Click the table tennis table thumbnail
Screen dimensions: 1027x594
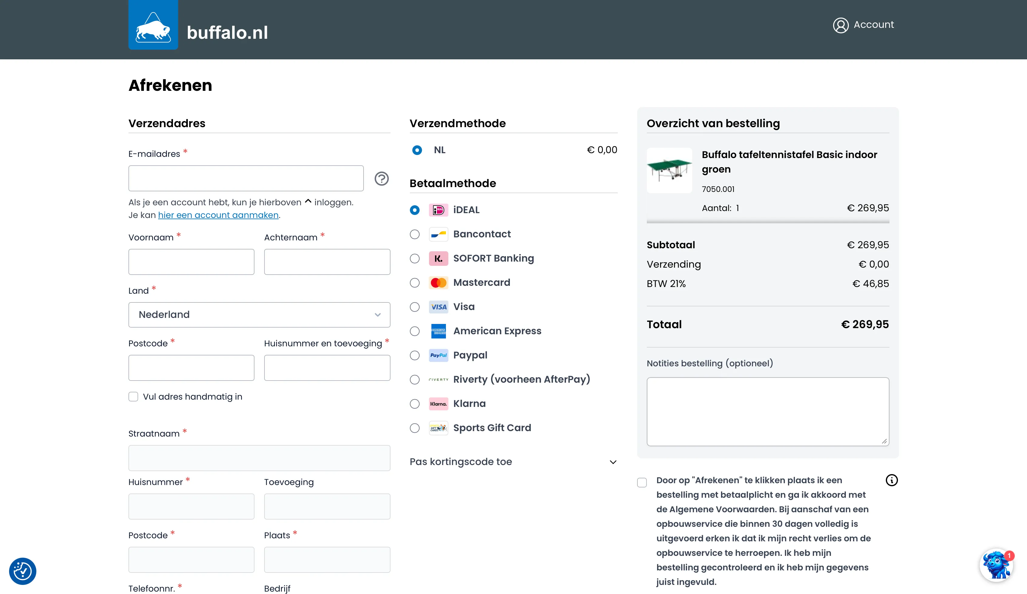pos(669,170)
